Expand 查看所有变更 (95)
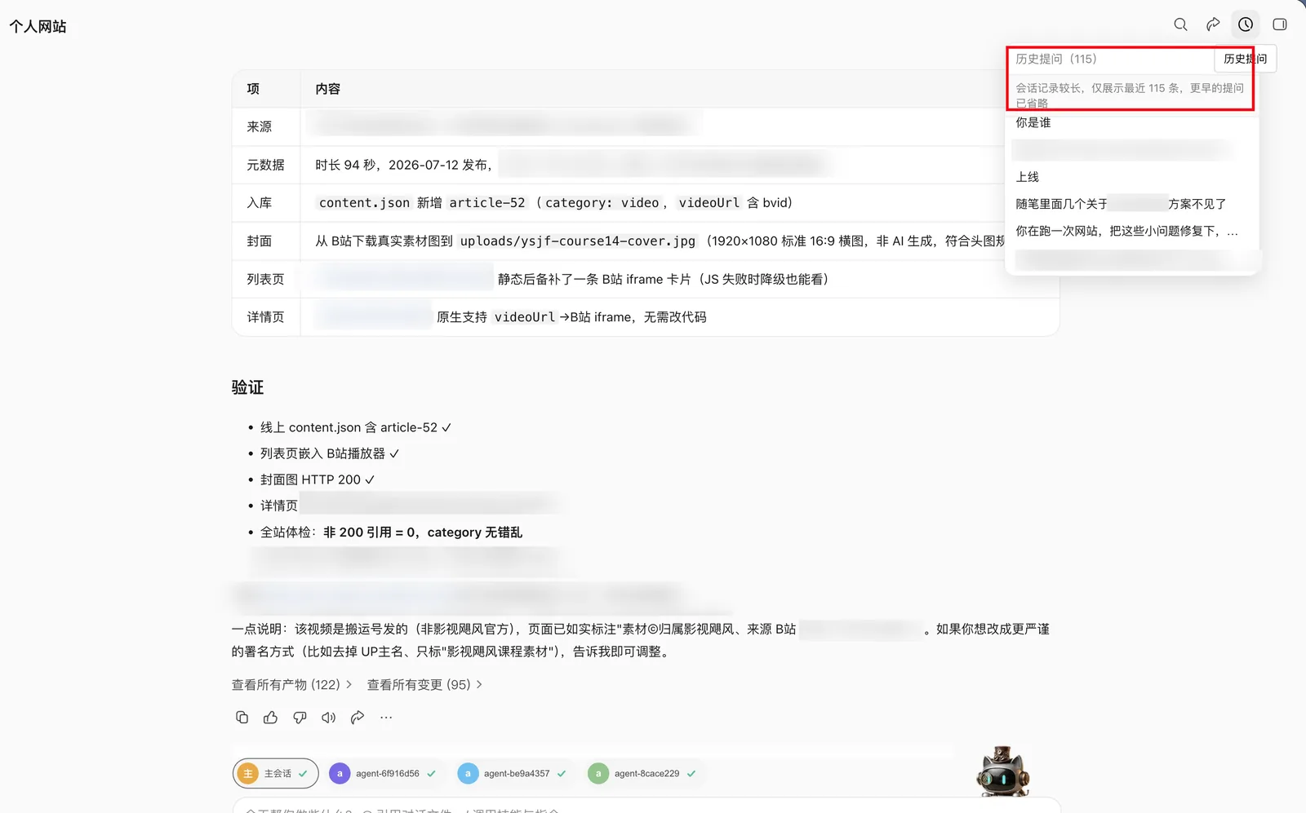1306x813 pixels. click(x=424, y=685)
